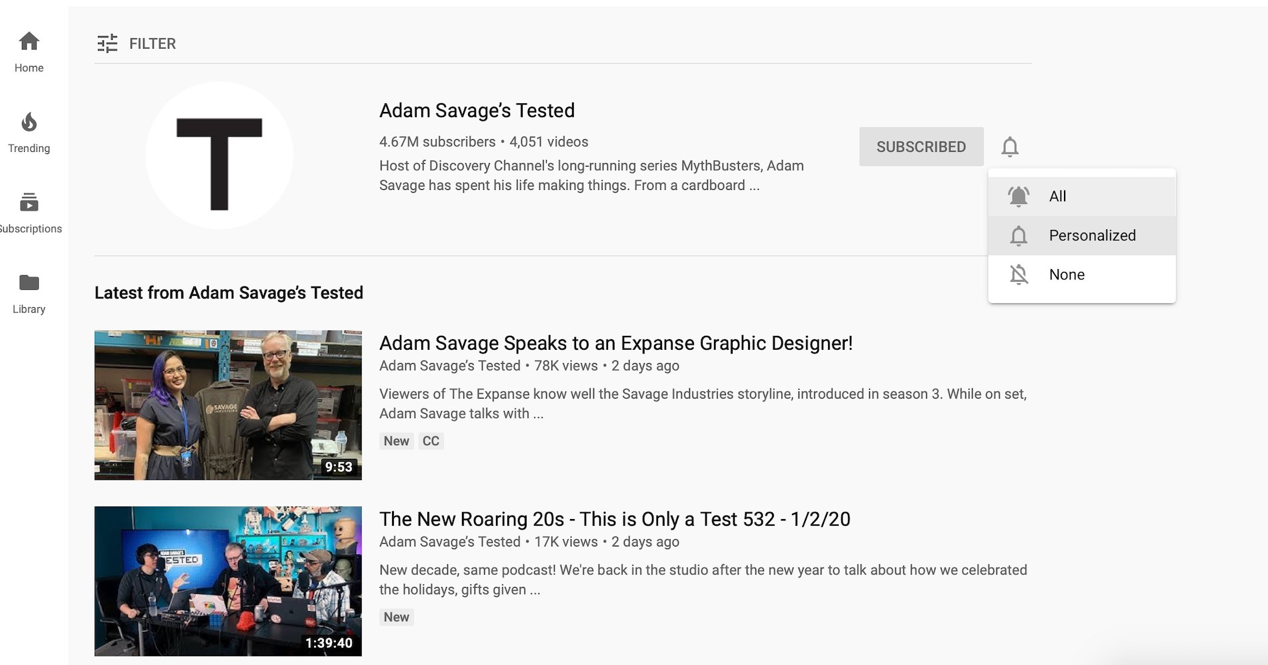Image resolution: width=1268 pixels, height=665 pixels.
Task: Open 'The New Roaring 20s - This is Only a Test 532' title
Action: [x=615, y=519]
